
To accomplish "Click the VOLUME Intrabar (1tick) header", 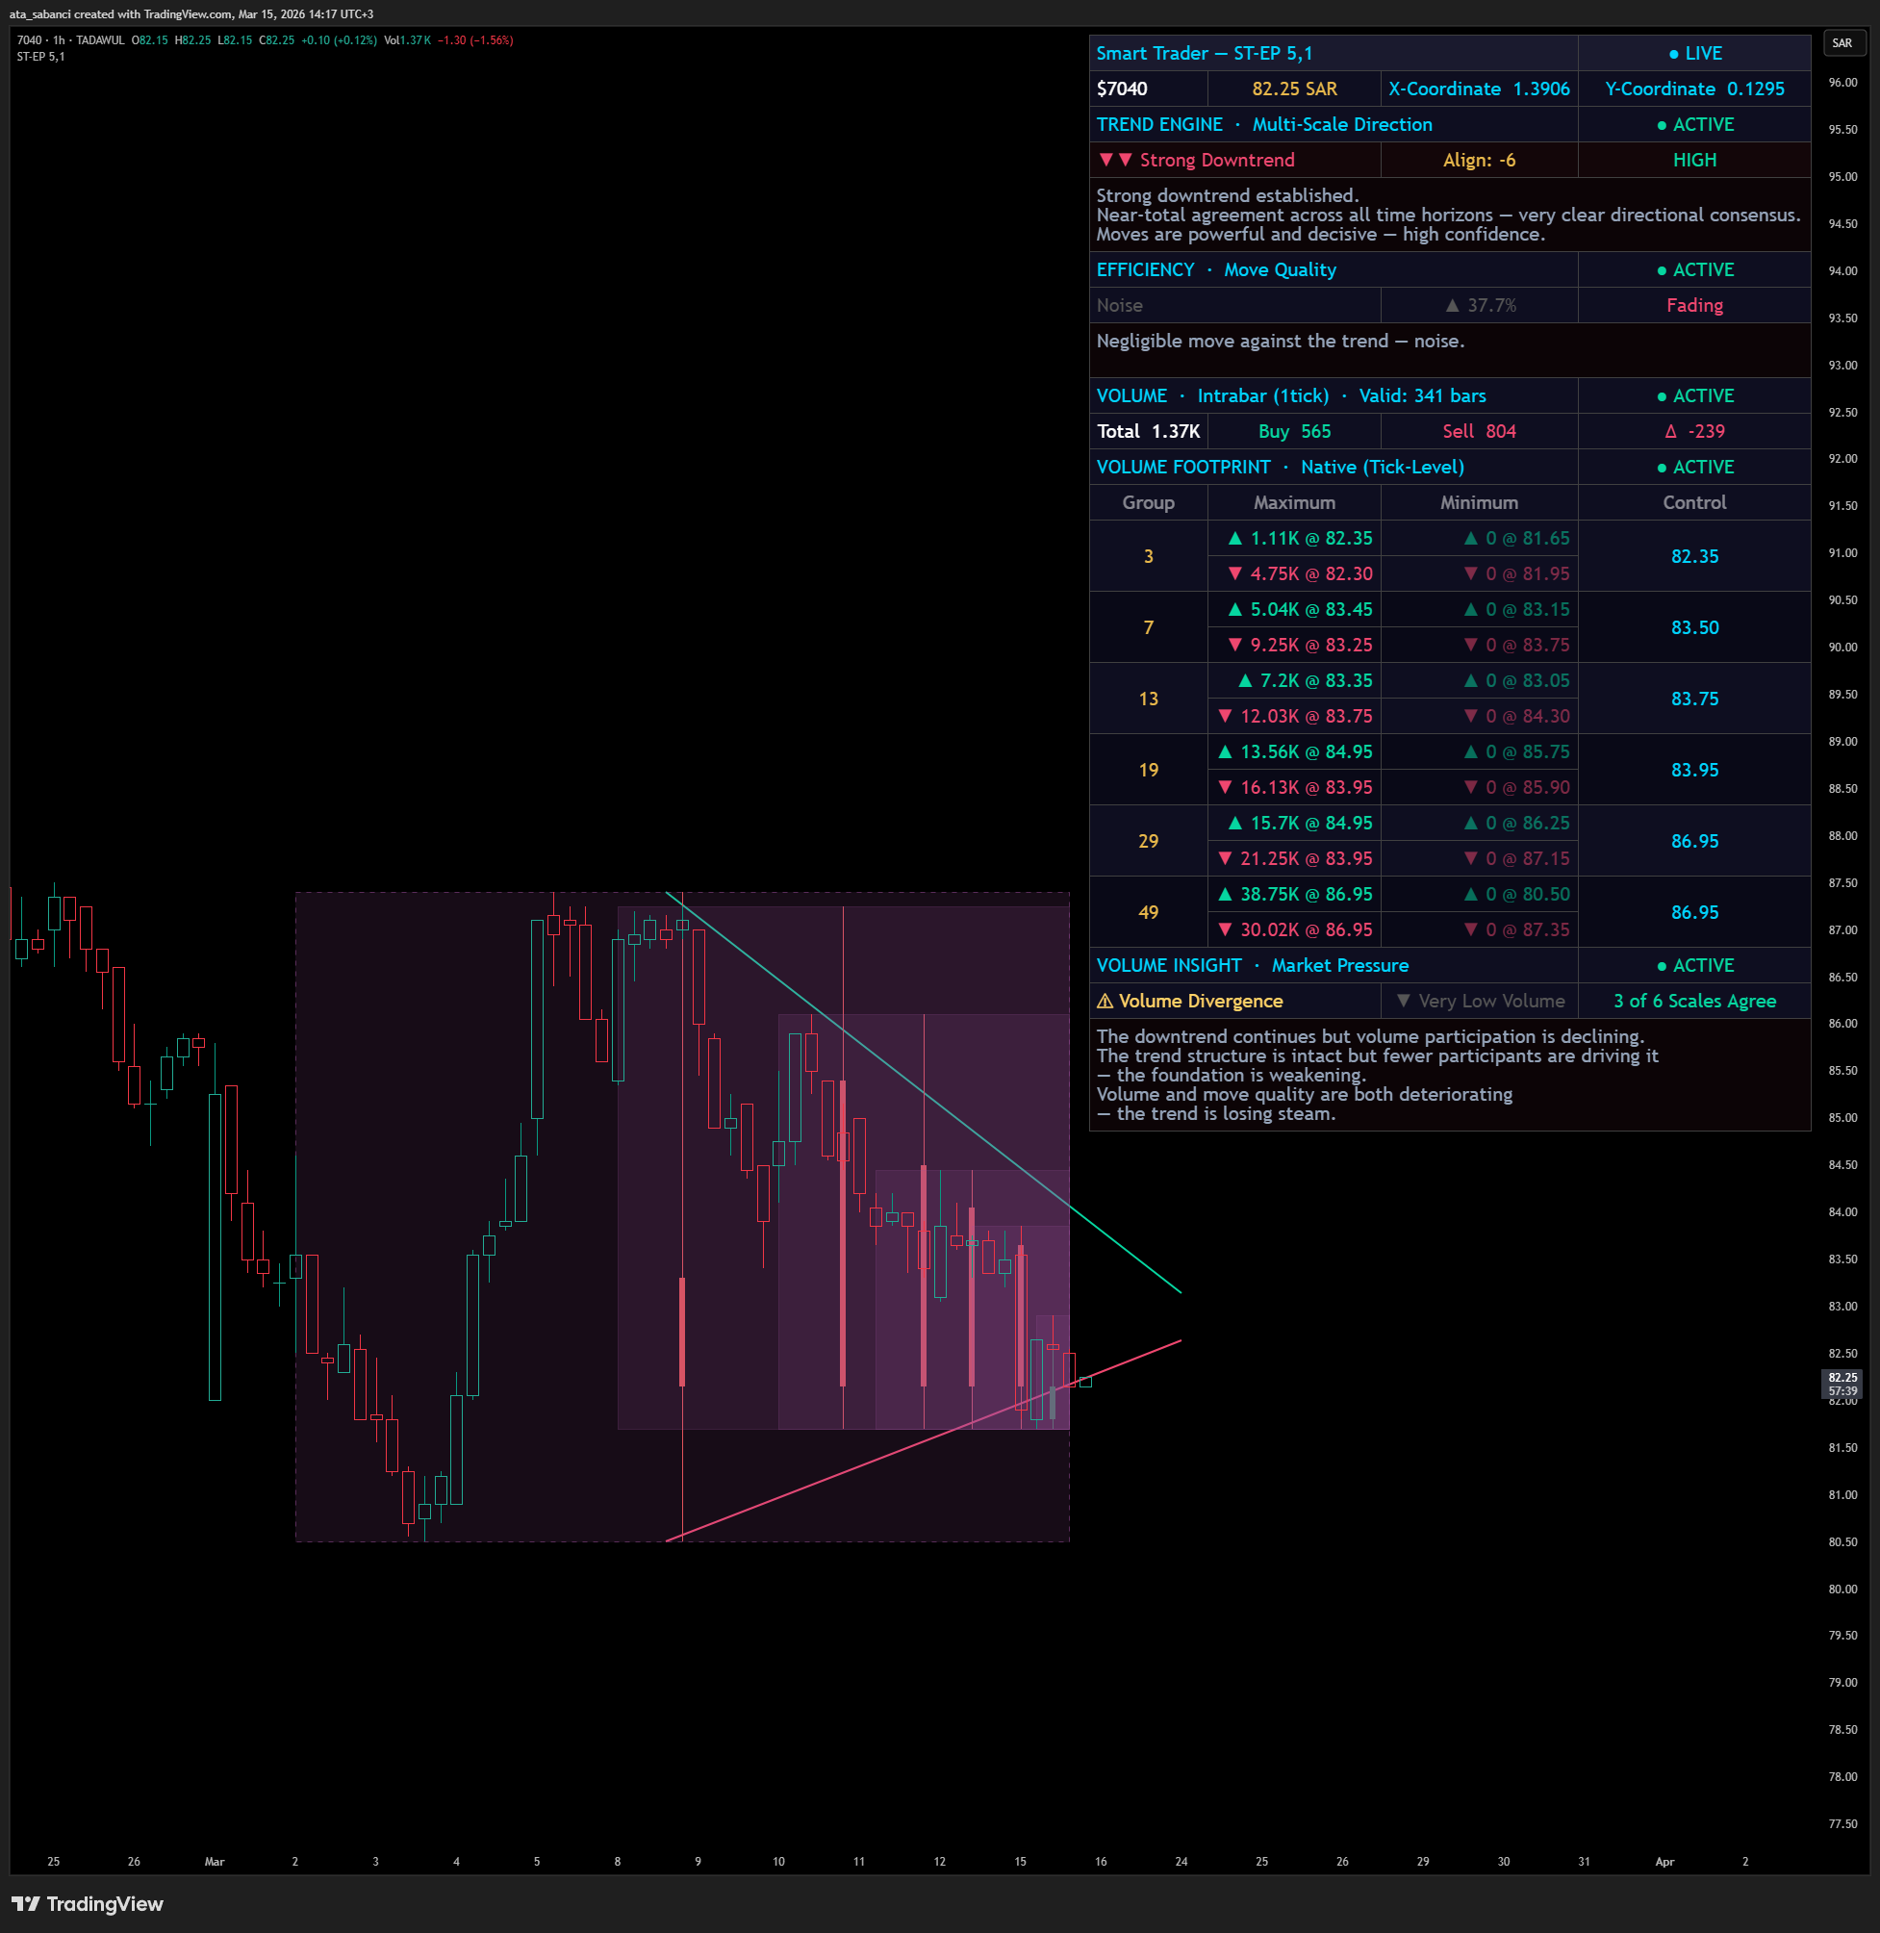I will [x=1333, y=395].
